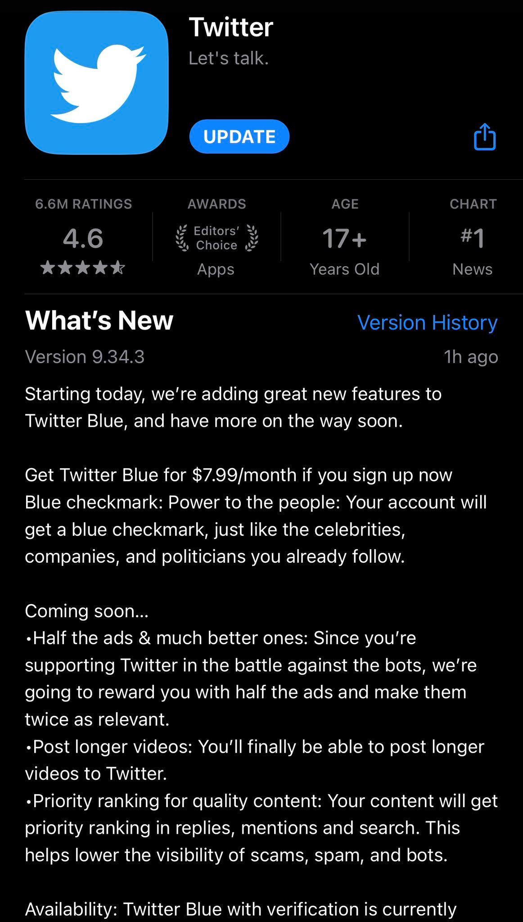Tap the 6.6M Ratings label

click(x=83, y=204)
